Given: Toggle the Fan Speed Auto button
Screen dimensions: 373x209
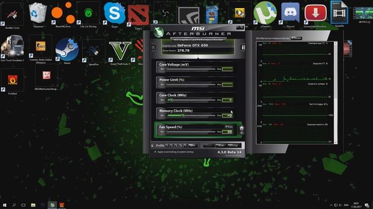Looking at the screenshot, I should pyautogui.click(x=229, y=127).
